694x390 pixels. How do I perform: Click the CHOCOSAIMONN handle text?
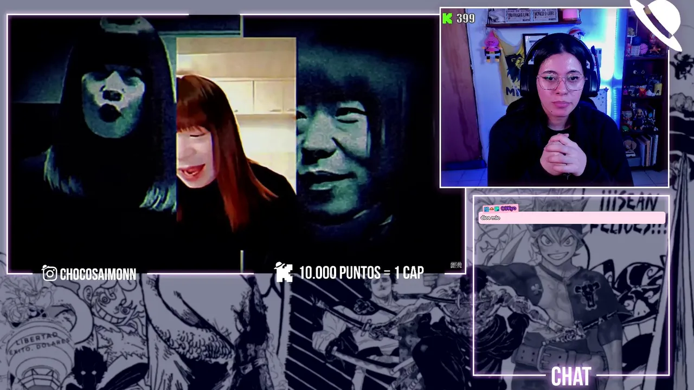tap(98, 274)
